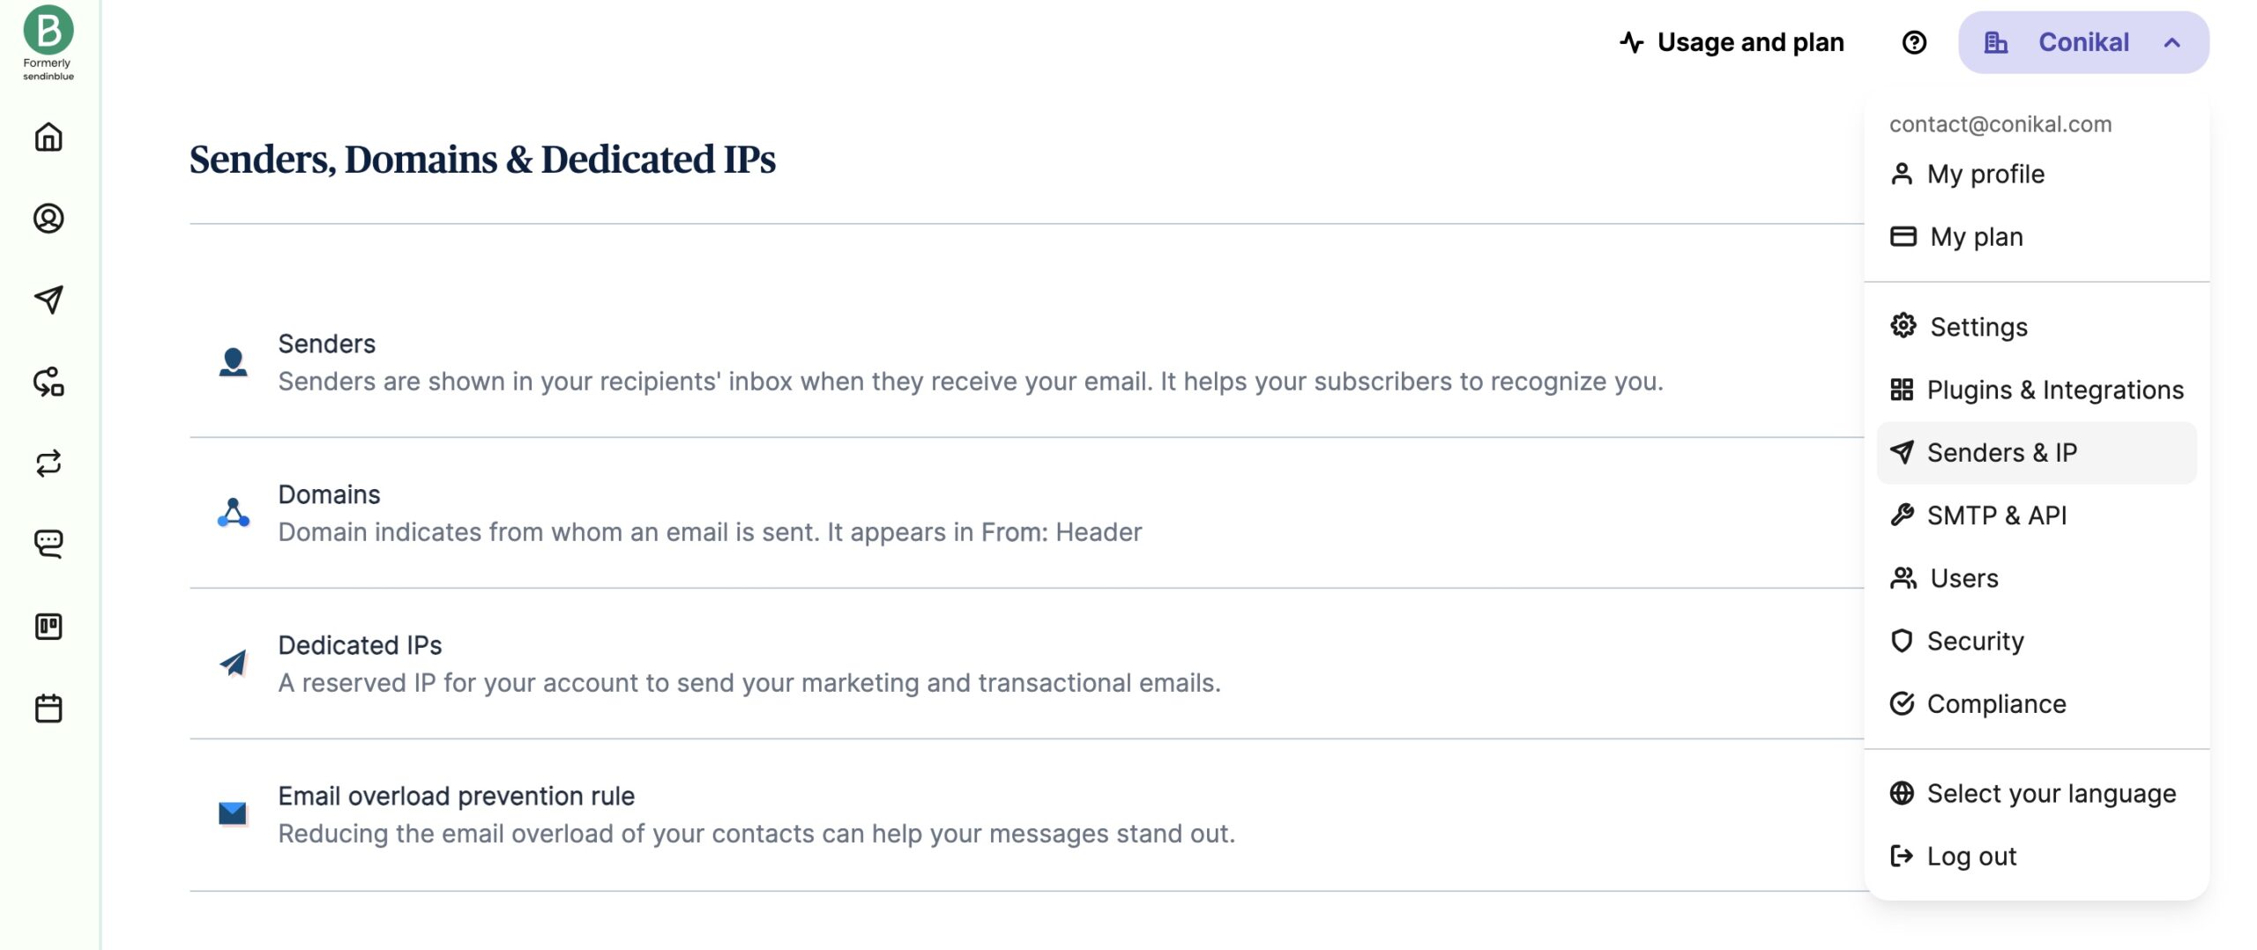Screen dimensions: 2257x950
Task: Select My profile from account menu
Action: [x=1985, y=174]
